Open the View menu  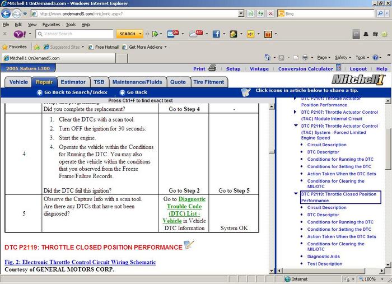pos(32,25)
